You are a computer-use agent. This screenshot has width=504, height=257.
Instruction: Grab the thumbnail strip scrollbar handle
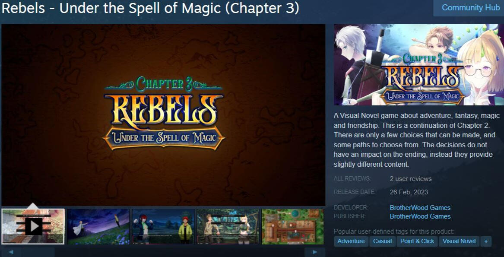click(x=38, y=252)
